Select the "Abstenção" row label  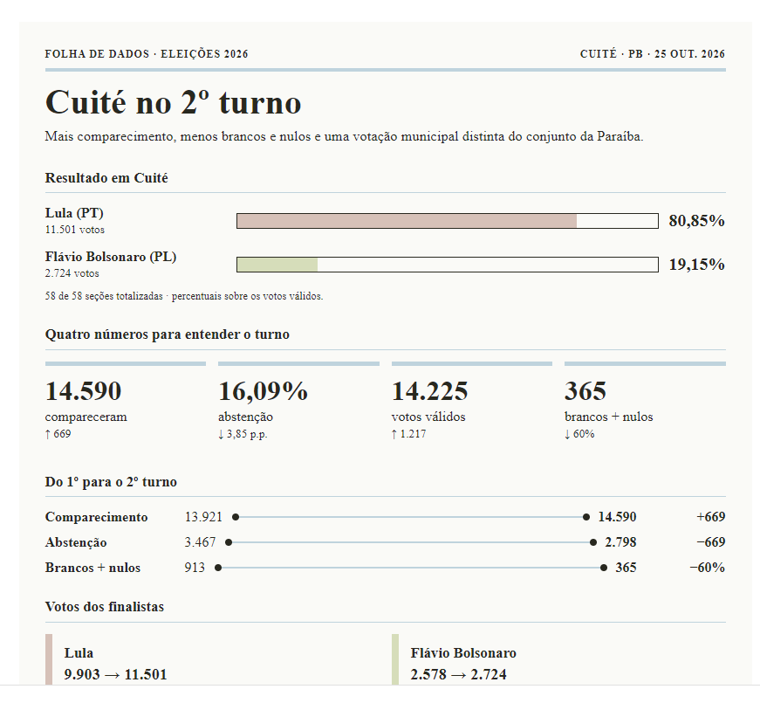76,542
